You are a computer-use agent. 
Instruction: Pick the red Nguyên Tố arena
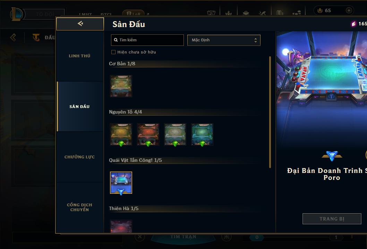point(148,134)
